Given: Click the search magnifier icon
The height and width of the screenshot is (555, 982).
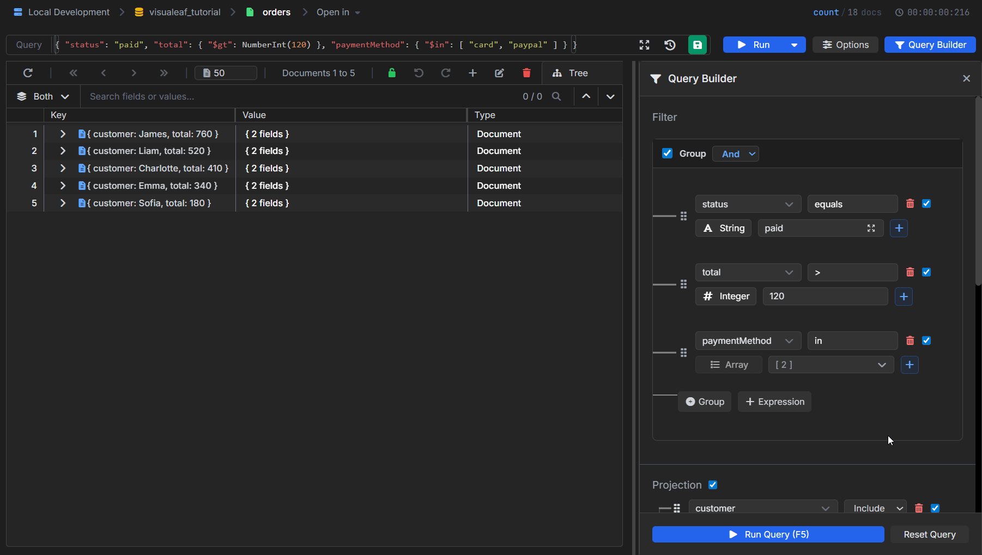Looking at the screenshot, I should point(556,96).
